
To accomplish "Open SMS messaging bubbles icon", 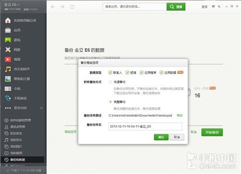I will coord(6,134).
